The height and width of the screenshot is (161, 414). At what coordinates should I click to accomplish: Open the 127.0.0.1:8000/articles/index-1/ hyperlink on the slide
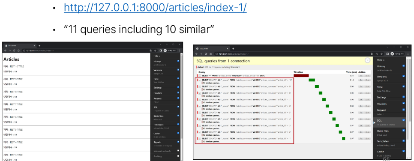[155, 8]
